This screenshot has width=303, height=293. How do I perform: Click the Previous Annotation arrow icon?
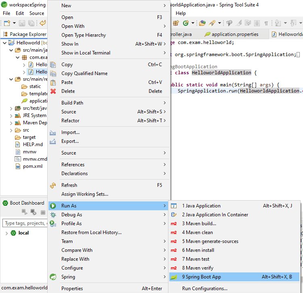click(x=293, y=23)
